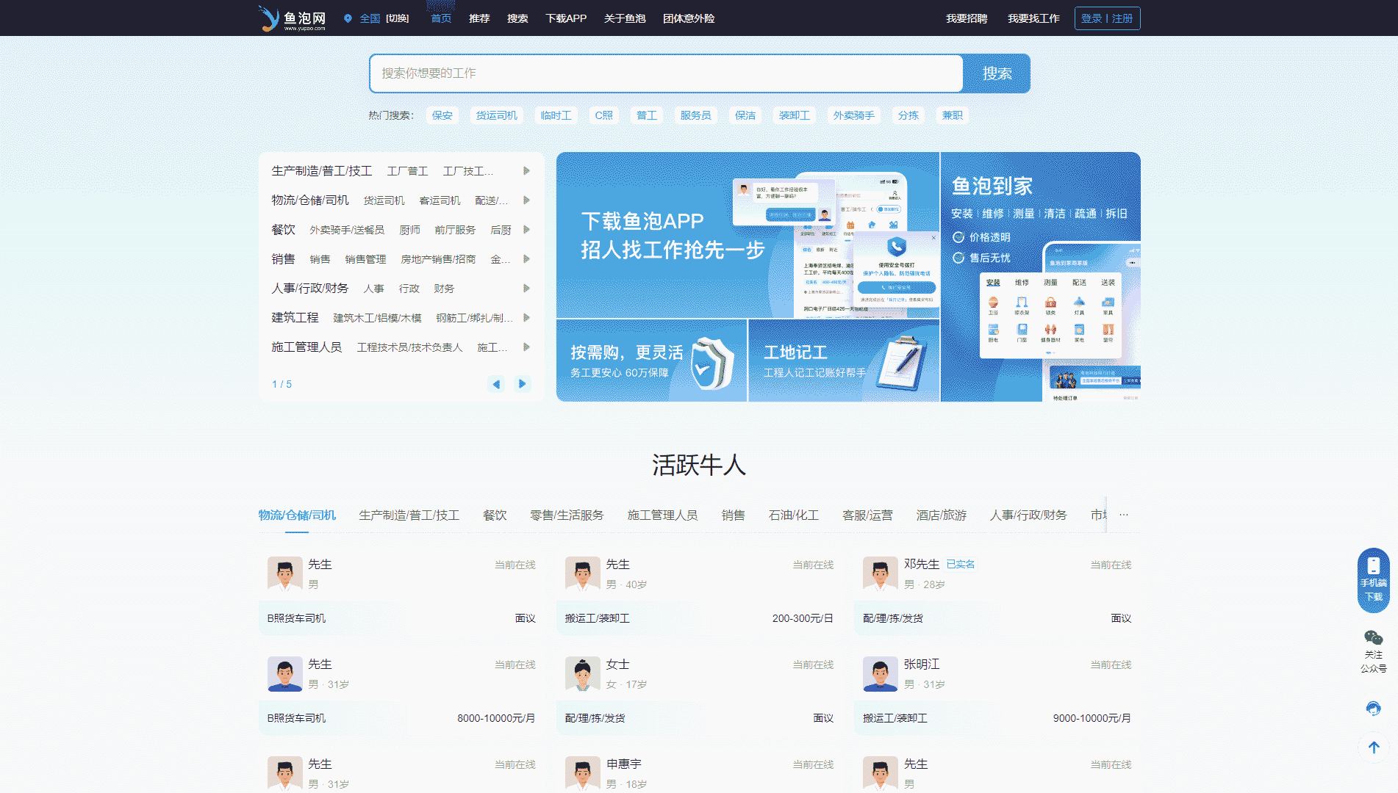Image resolution: width=1398 pixels, height=793 pixels.
Task: Click 我要找工作 in the header
Action: 1033,18
